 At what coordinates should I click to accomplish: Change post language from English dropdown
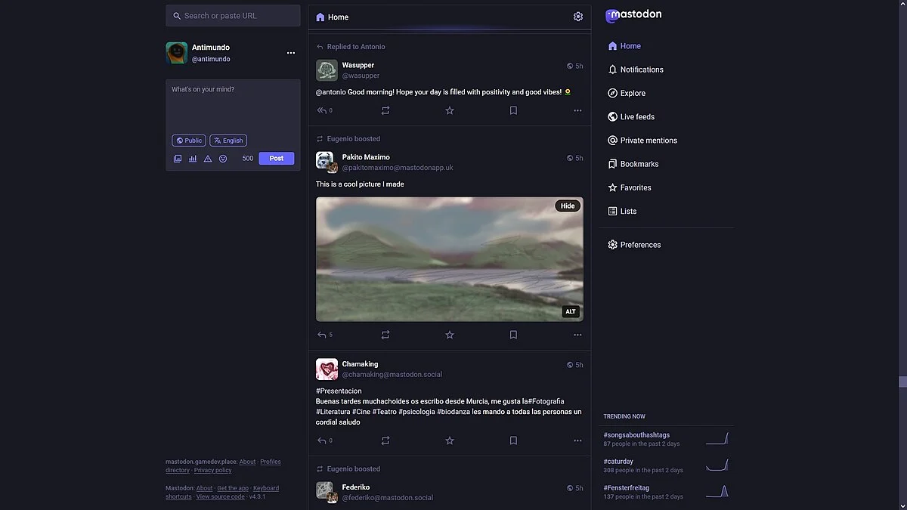[x=228, y=141]
